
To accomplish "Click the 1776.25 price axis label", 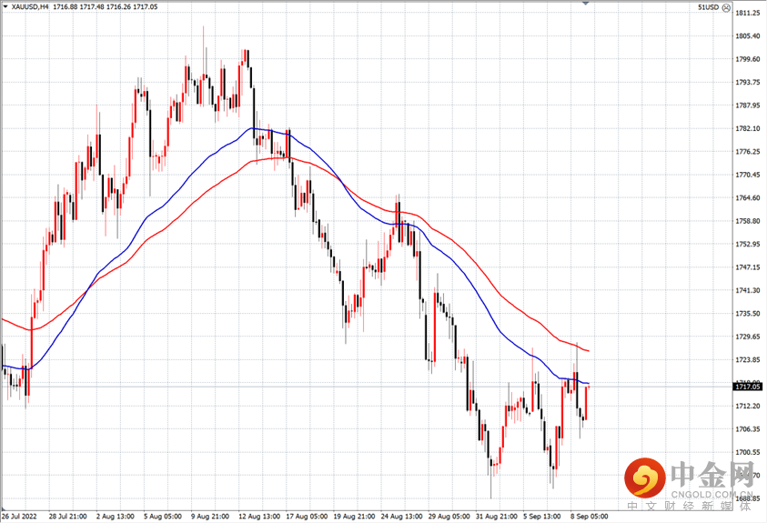I will click(747, 152).
